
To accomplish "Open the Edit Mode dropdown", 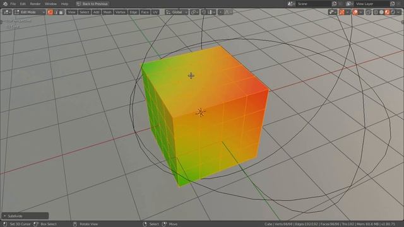I will coord(30,12).
